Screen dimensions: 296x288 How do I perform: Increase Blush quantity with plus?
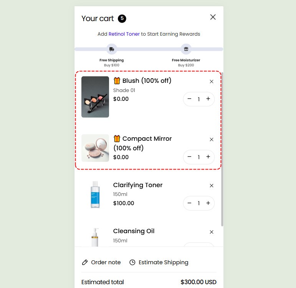208,99
